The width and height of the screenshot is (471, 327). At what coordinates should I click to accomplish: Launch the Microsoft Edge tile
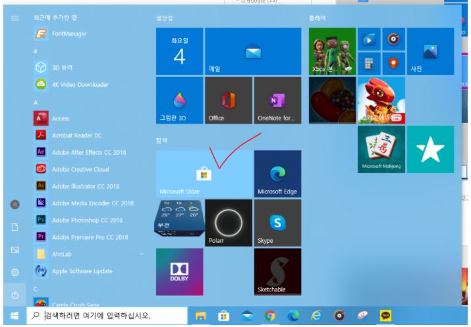[x=277, y=174]
